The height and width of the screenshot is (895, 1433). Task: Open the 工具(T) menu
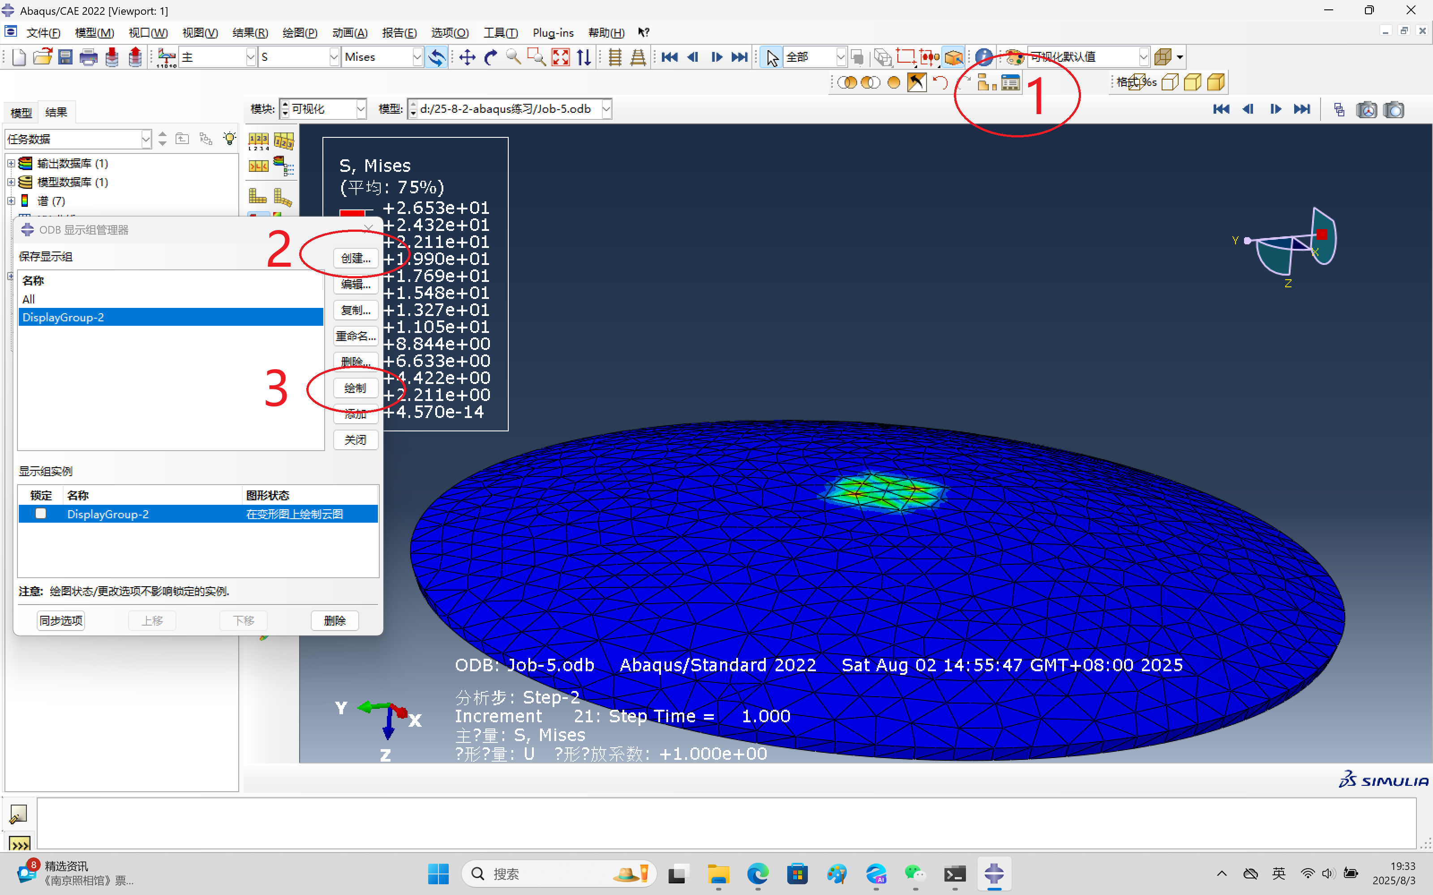point(500,33)
